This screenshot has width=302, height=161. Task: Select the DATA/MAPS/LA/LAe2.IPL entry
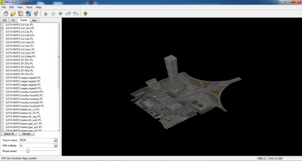click(20, 42)
